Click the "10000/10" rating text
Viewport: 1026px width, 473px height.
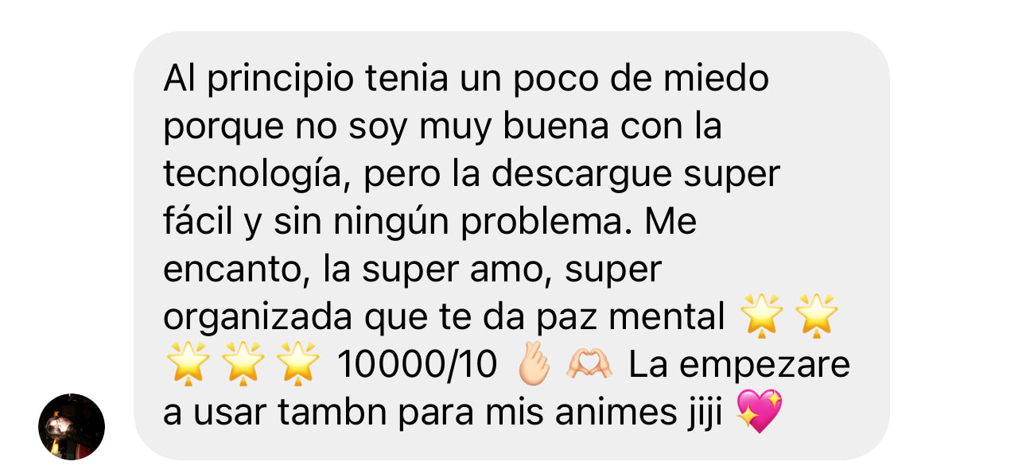tap(418, 365)
